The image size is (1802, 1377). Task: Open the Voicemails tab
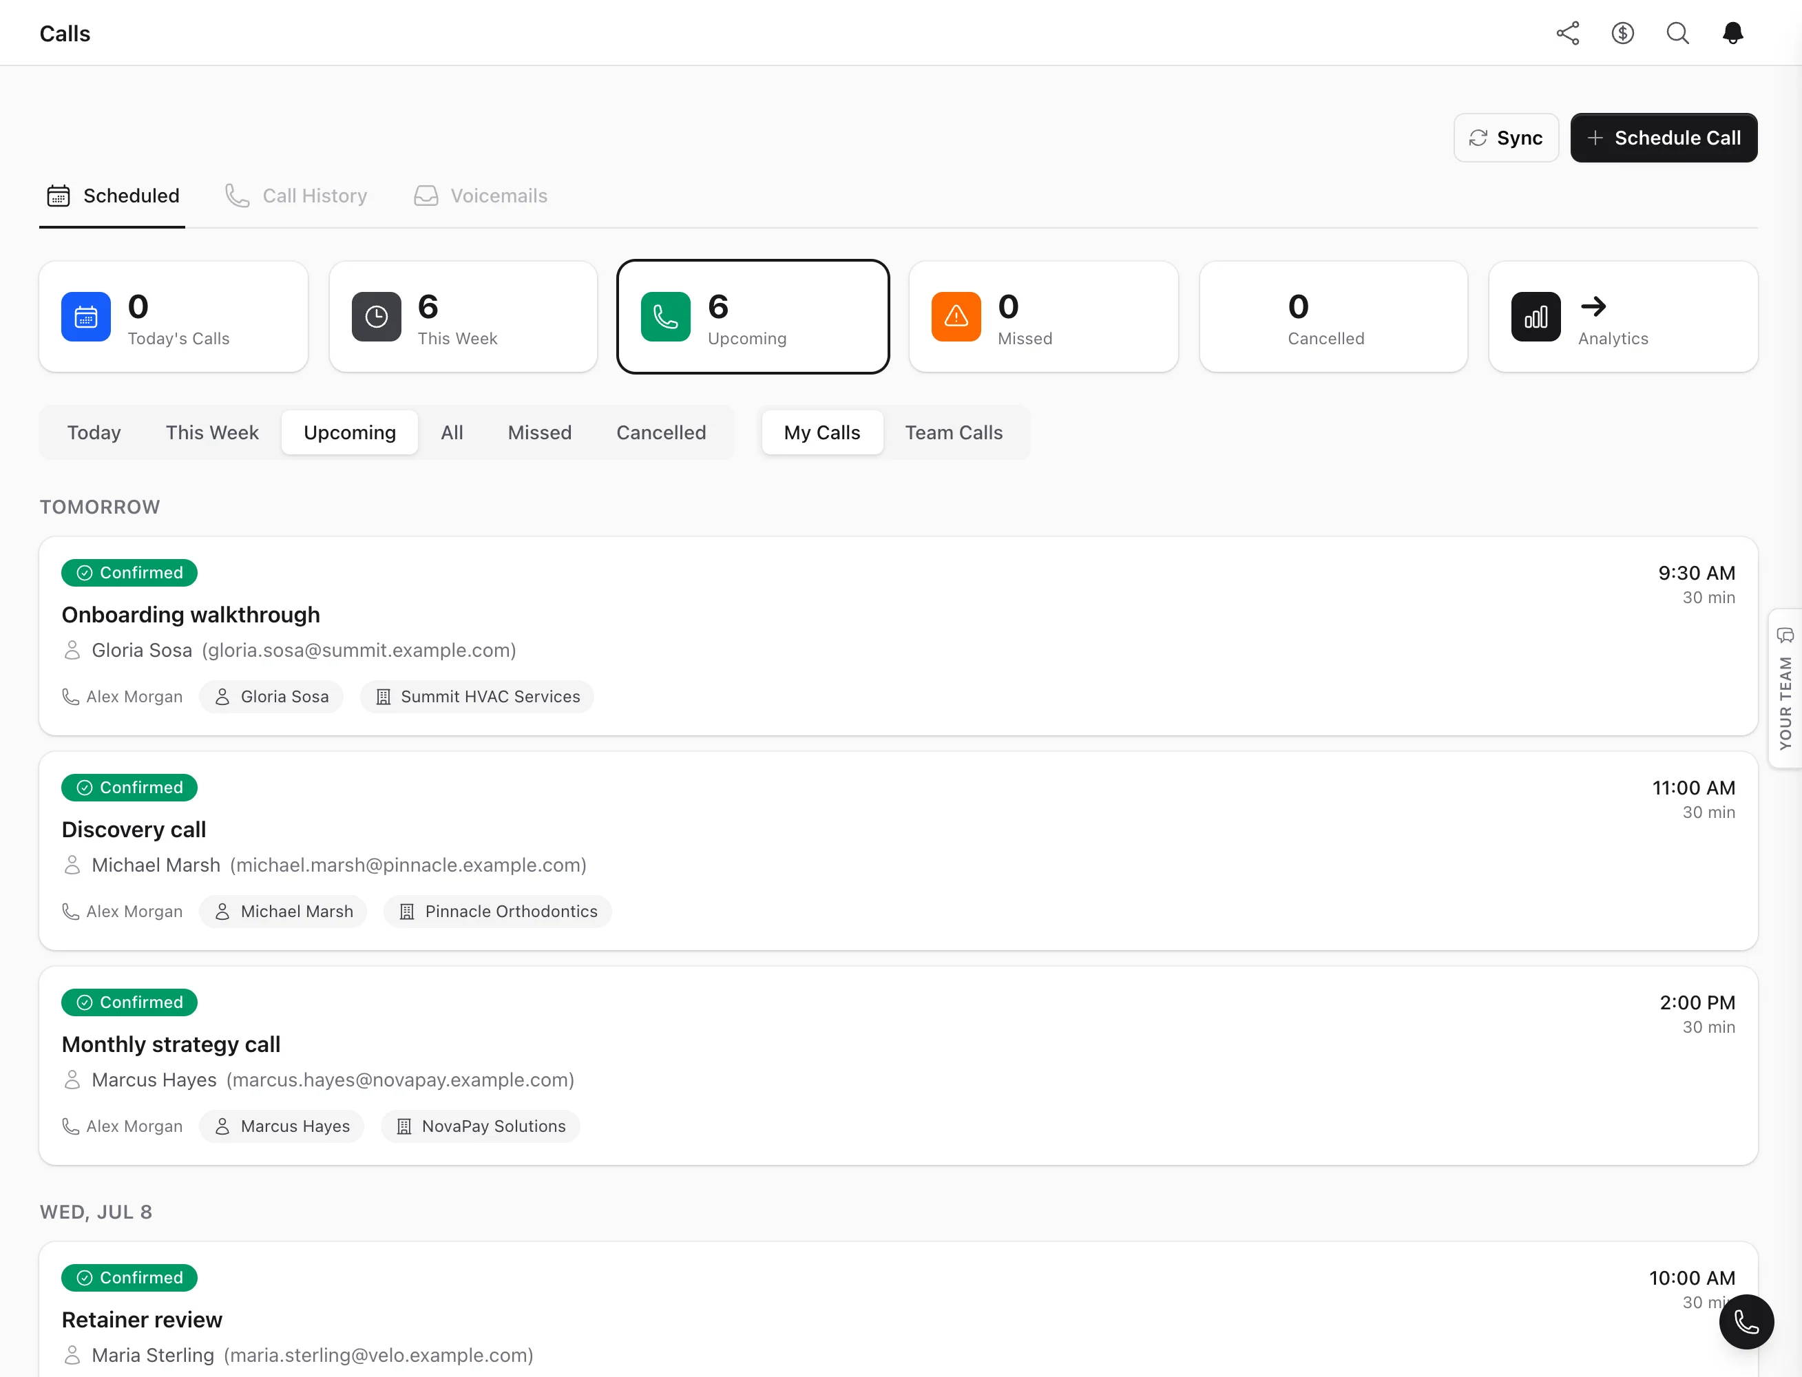coord(481,196)
